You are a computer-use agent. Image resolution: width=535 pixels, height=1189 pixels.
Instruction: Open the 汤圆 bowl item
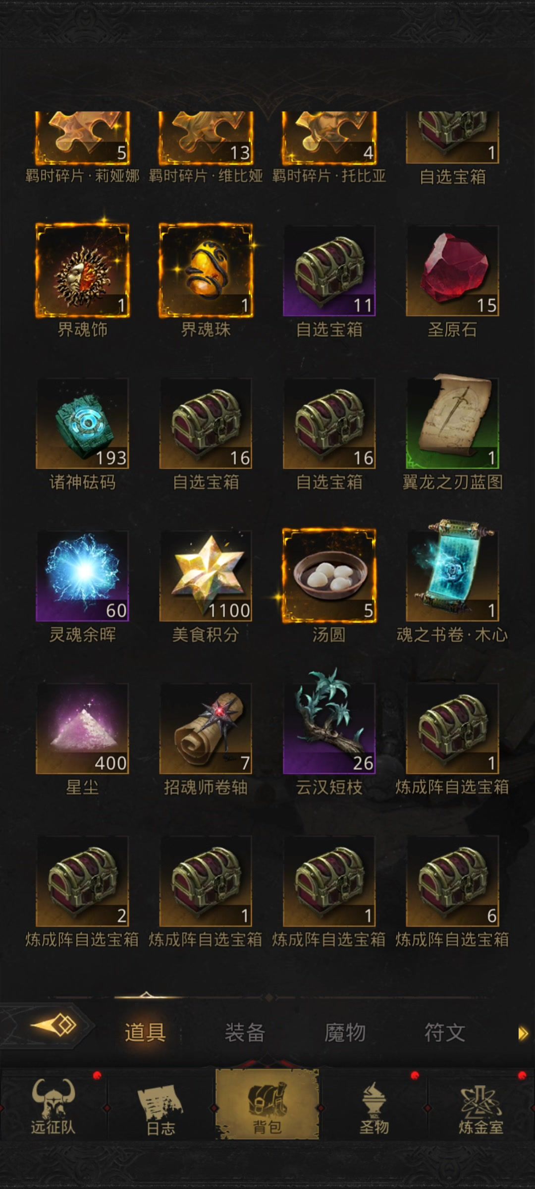329,576
